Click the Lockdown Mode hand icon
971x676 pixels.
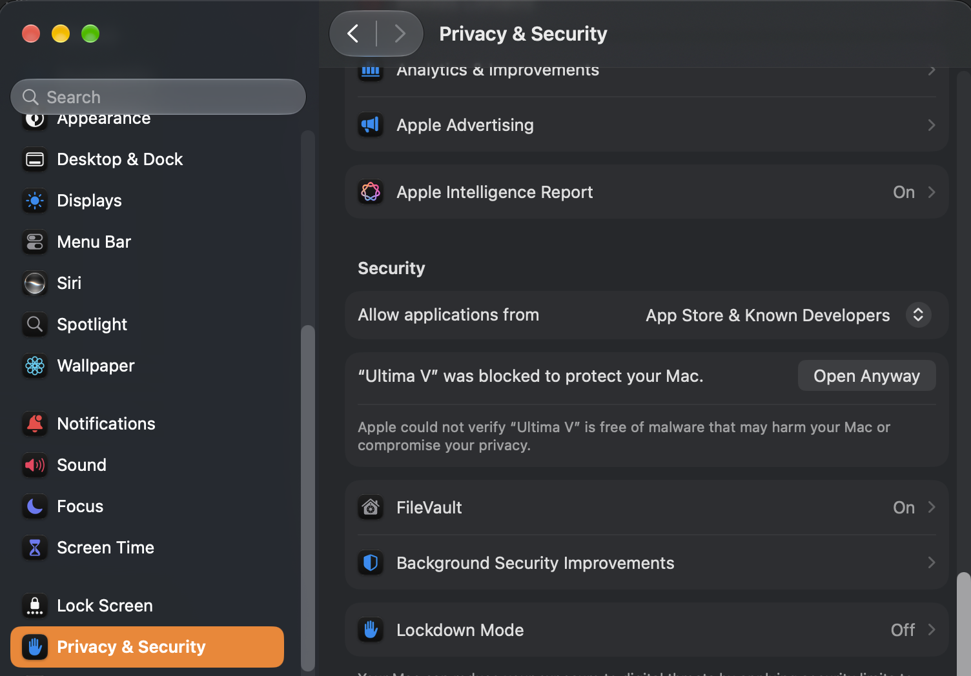point(371,630)
